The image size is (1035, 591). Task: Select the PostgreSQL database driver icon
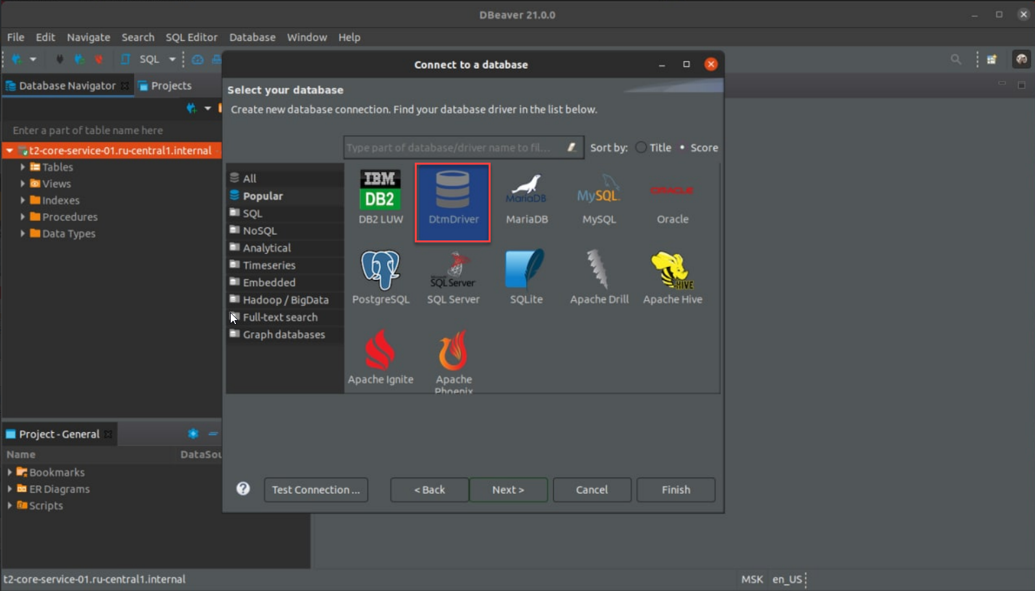380,271
